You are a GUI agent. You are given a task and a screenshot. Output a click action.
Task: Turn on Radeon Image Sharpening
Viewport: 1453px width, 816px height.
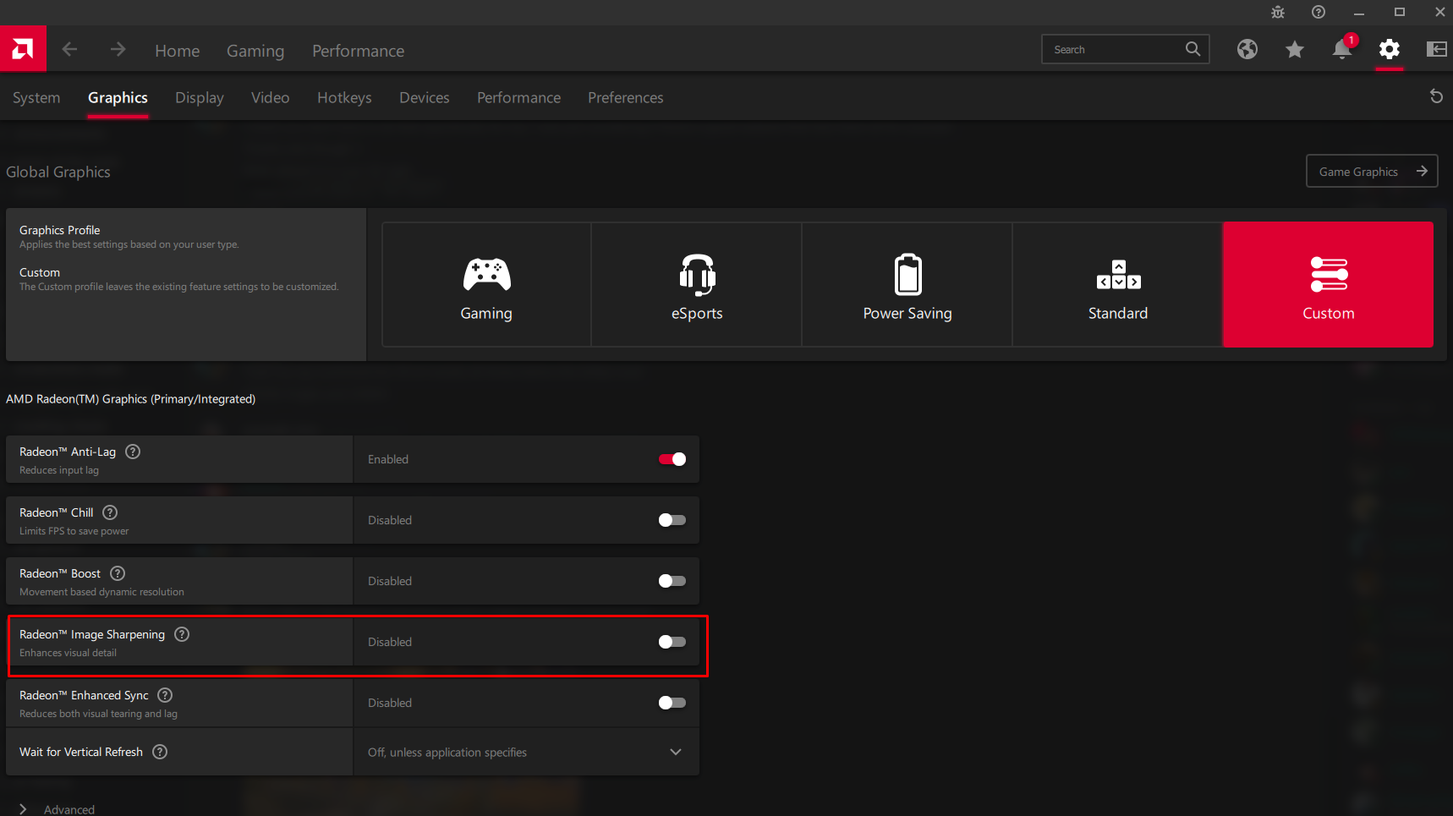tap(672, 642)
